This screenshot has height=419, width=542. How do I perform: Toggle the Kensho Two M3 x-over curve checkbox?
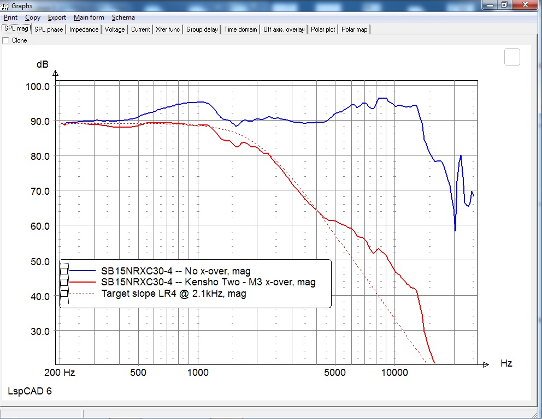pos(64,282)
